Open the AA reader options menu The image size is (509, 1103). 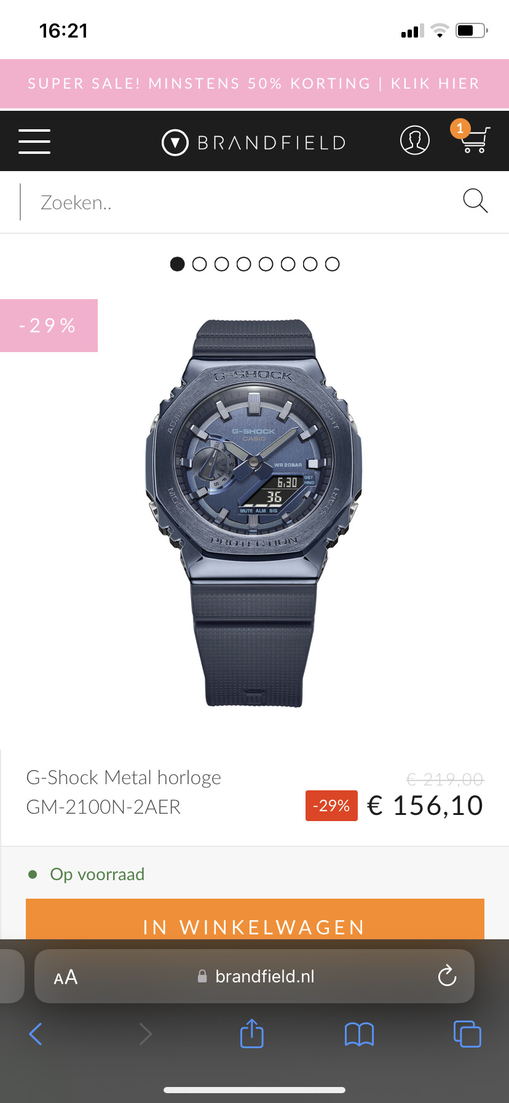pos(66,977)
